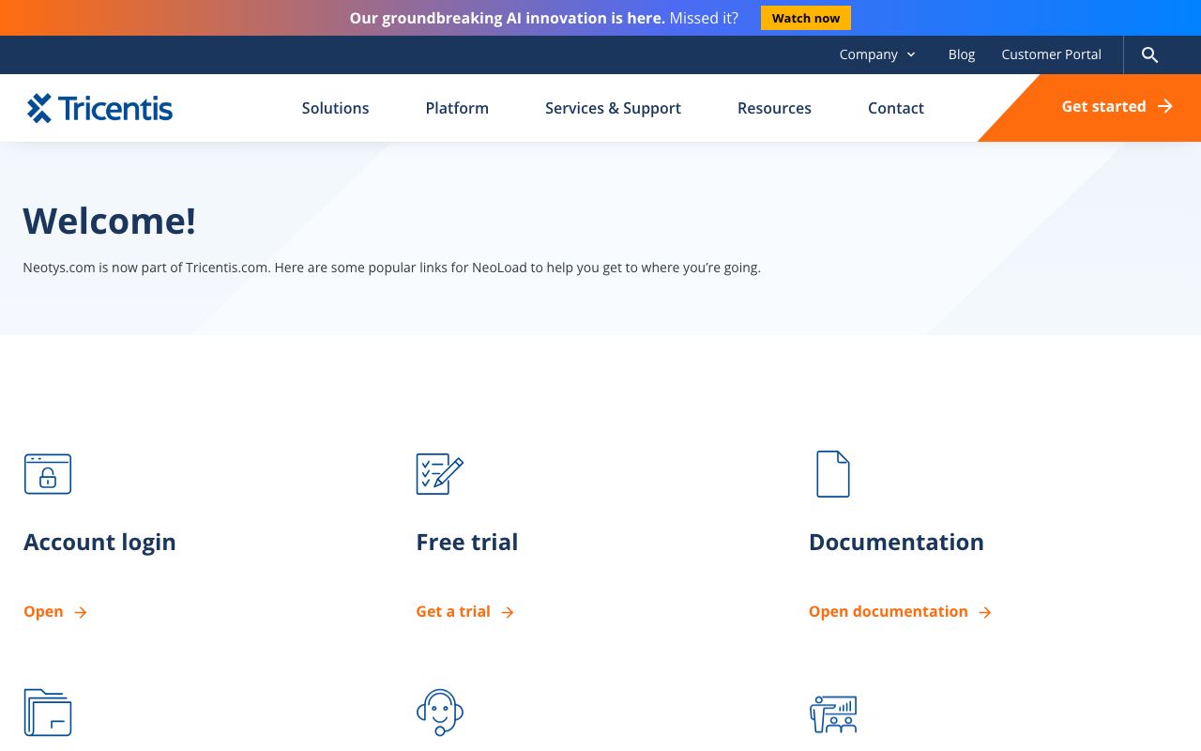Expand the Company dropdown menu
This screenshot has width=1201, height=751.
coord(877,54)
